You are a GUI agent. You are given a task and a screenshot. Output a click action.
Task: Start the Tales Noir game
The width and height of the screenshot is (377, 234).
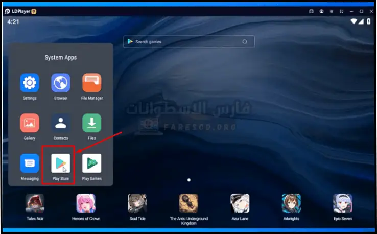[x=35, y=203]
